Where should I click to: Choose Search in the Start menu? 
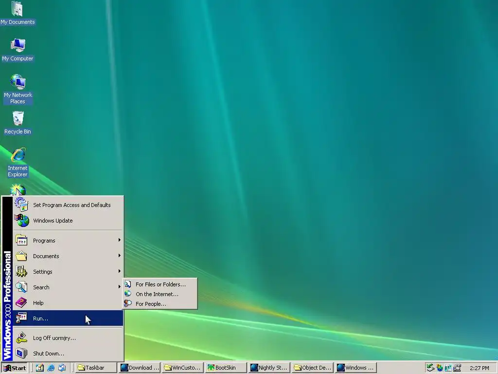pyautogui.click(x=68, y=287)
